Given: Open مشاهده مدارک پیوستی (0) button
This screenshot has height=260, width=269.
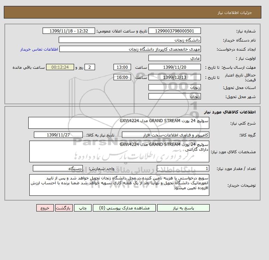Looking at the screenshot, I should click(124, 208).
